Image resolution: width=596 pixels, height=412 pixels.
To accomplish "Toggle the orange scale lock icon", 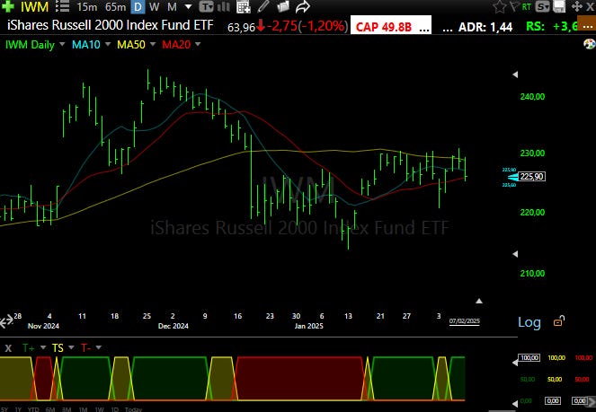I will pyautogui.click(x=559, y=321).
